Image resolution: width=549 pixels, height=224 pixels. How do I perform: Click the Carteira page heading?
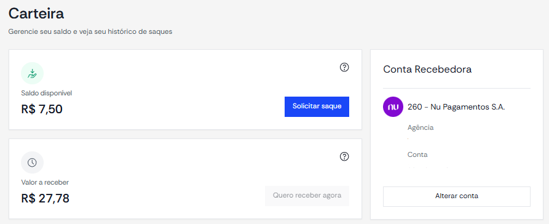click(x=36, y=14)
